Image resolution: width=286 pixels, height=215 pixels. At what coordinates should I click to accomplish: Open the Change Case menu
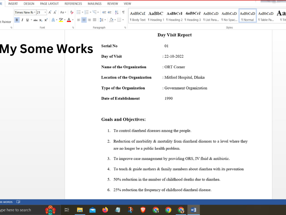[x=63, y=12]
